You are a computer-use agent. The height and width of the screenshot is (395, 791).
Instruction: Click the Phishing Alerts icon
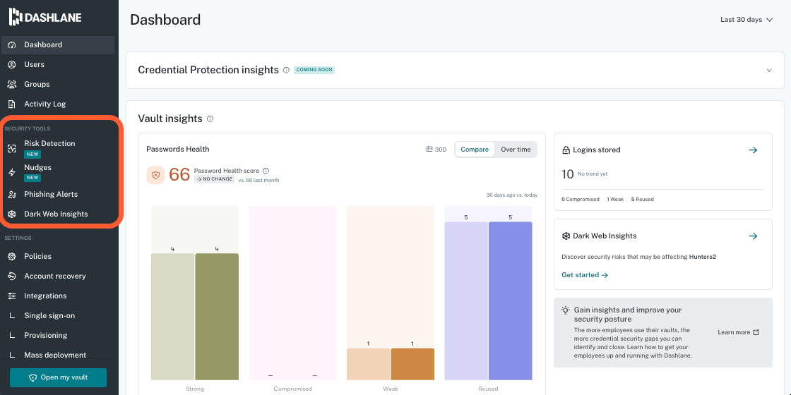point(13,195)
